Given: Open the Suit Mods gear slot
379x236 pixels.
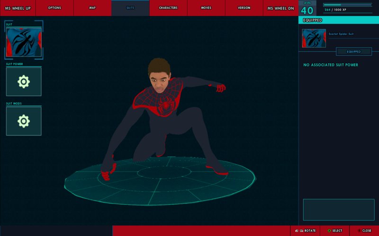Looking at the screenshot, I should coord(24,121).
